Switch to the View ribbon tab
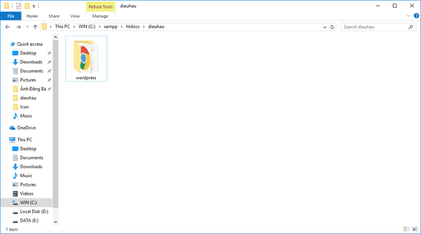The width and height of the screenshot is (421, 234). pos(75,16)
